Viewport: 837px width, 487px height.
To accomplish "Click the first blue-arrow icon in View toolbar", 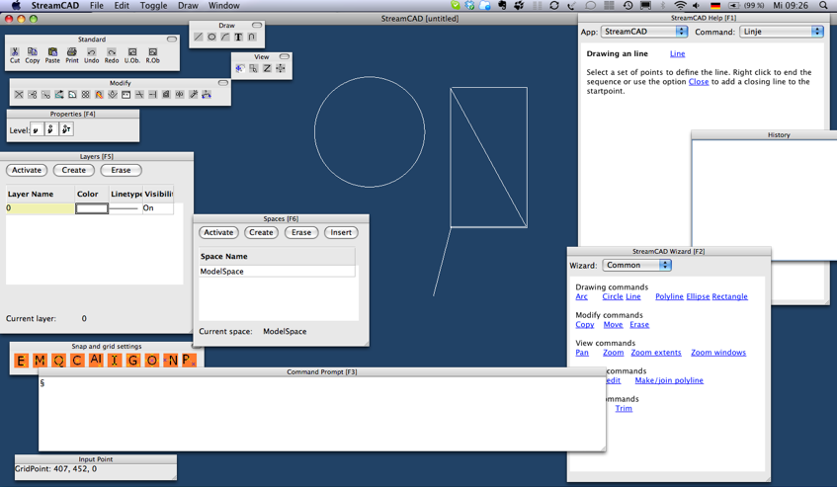I will coord(240,68).
